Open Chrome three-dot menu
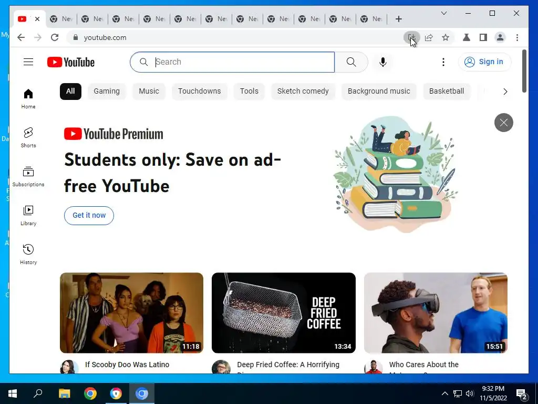 [517, 37]
